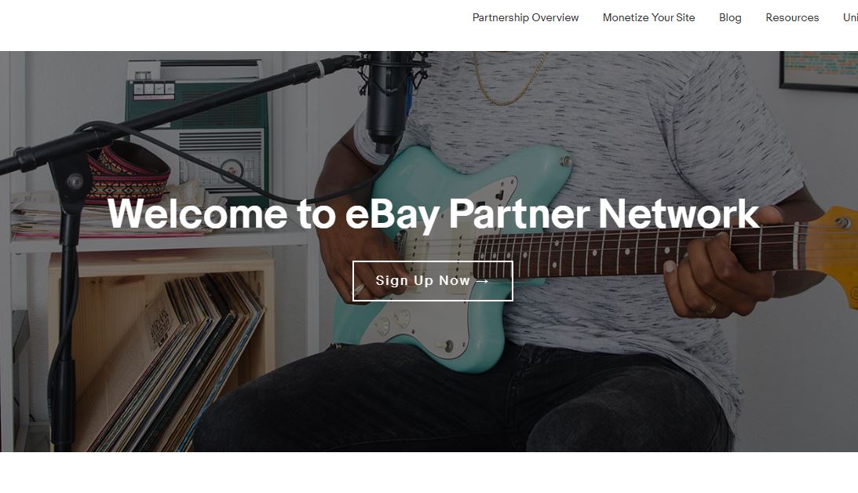The image size is (858, 493).
Task: Click the word Network in the hero title
Action: [x=678, y=214]
